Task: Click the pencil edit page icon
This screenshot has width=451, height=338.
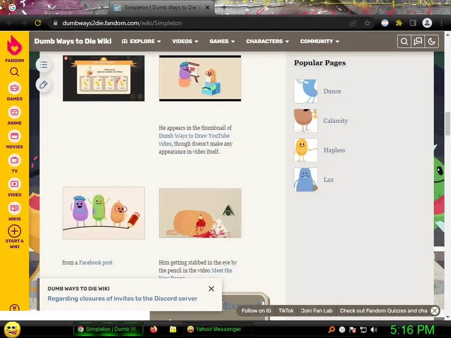Action: [44, 85]
